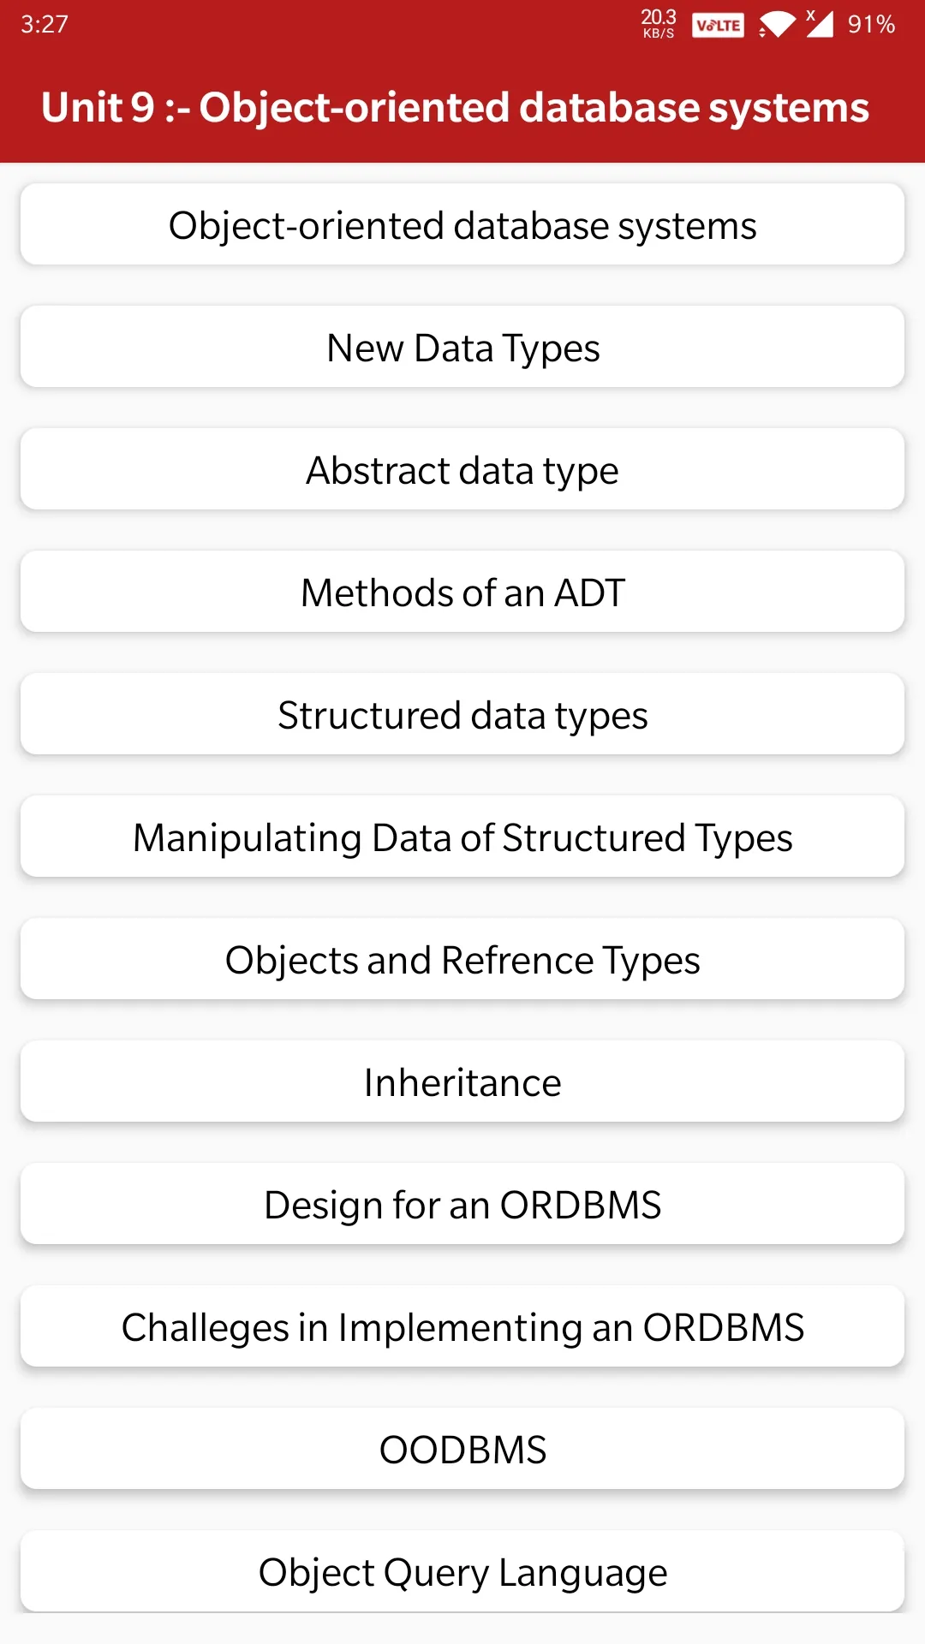Tap the 91% battery indicator
Screen dimensions: 925x1644
click(x=871, y=24)
